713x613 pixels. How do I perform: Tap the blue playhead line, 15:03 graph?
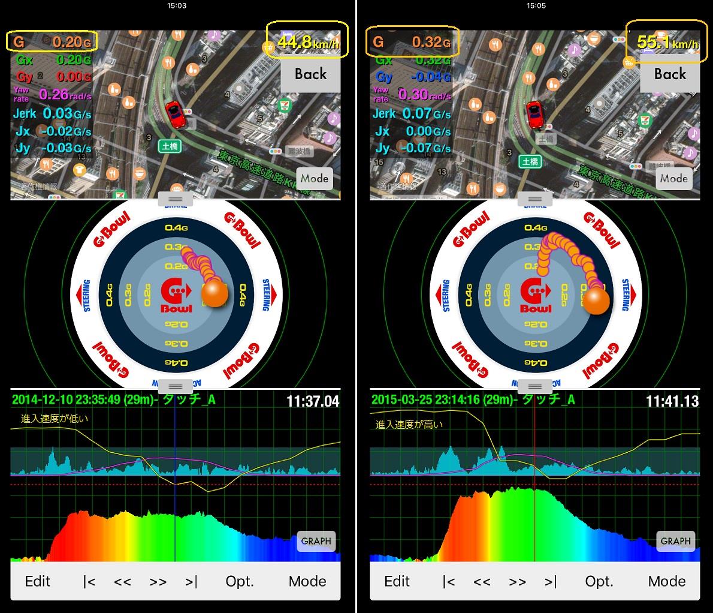[x=175, y=478]
